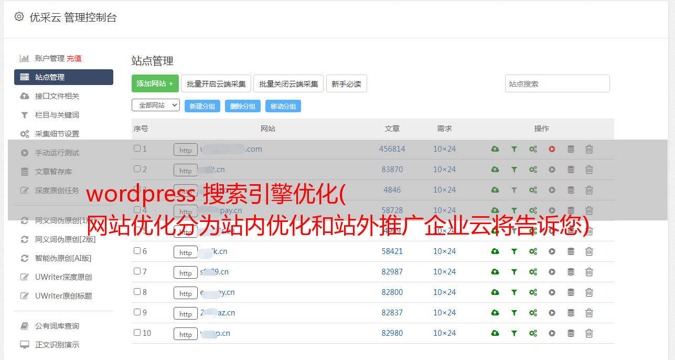
Task: Click the article count 456814
Action: (392, 149)
